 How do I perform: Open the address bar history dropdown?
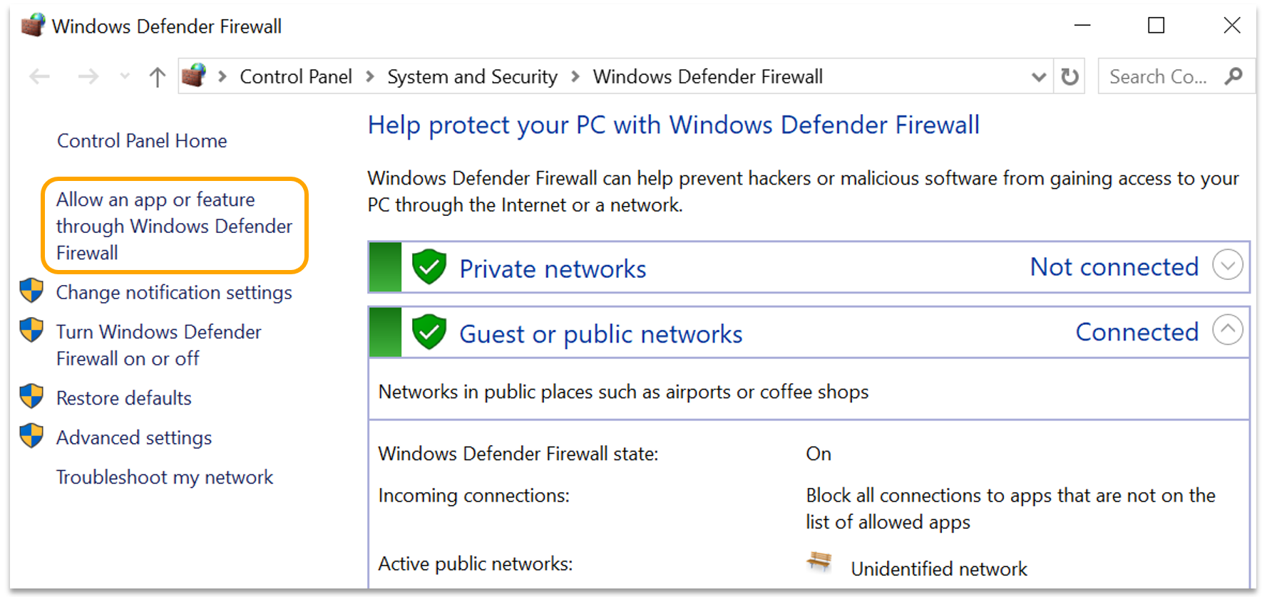[x=1038, y=77]
